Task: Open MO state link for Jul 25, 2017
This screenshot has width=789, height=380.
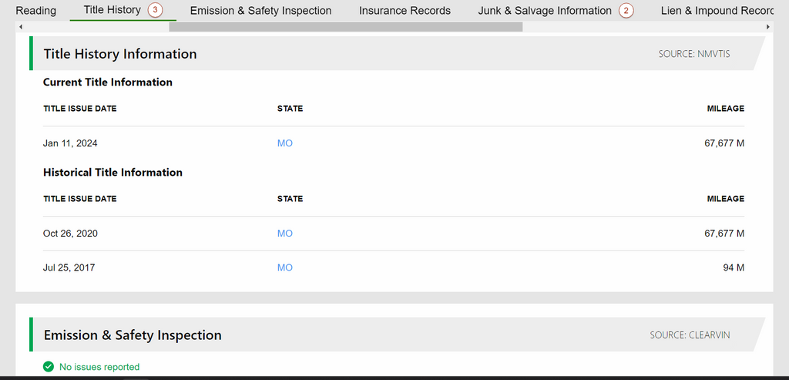Action: [x=285, y=267]
